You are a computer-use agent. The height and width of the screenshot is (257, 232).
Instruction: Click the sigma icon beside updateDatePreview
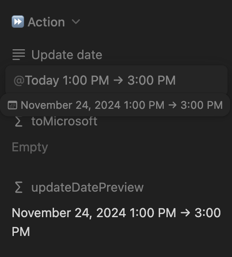[19, 187]
